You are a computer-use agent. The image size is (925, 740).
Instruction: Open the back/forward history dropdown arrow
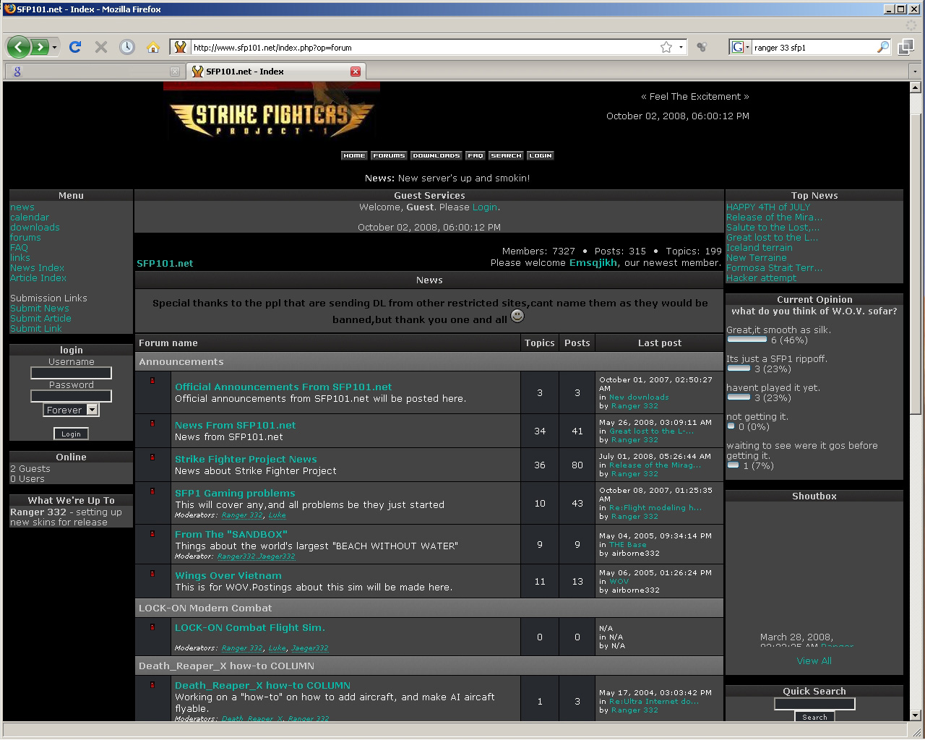pos(54,48)
